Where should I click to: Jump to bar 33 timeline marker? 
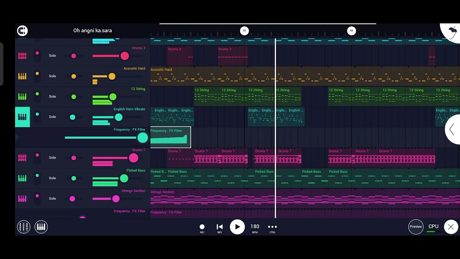coord(244,31)
